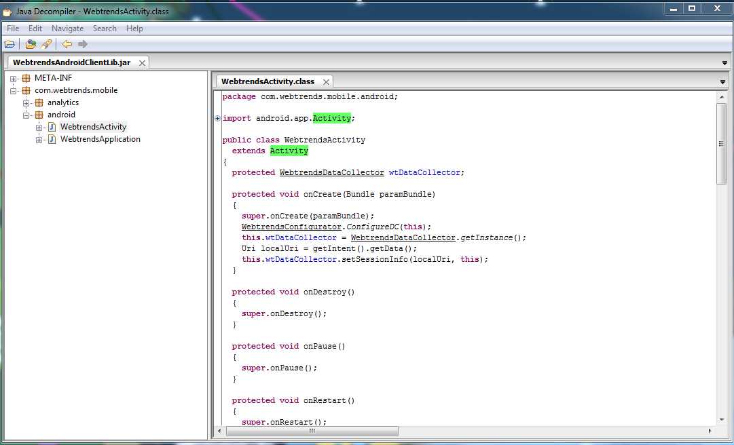This screenshot has height=445, width=734.
Task: Open the Help menu
Action: click(x=134, y=28)
